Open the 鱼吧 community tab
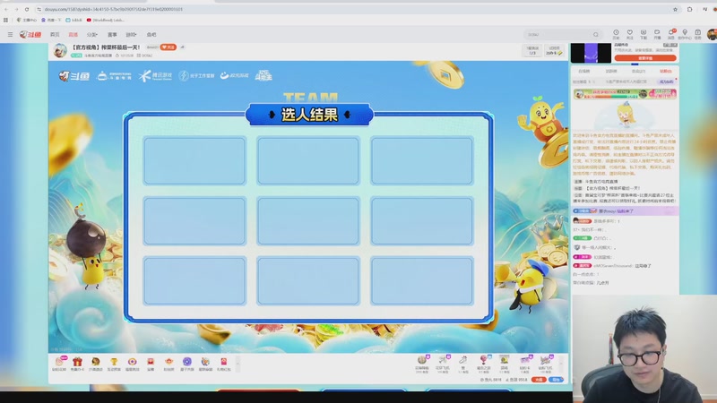Viewport: 717px width, 403px height. pos(151,35)
